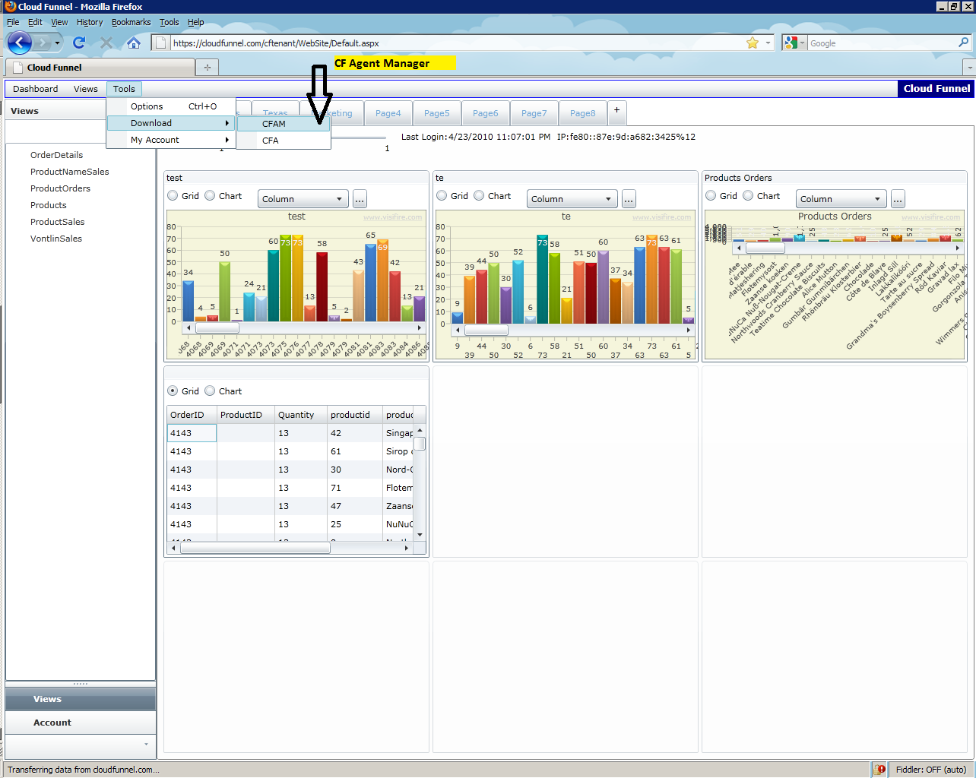The image size is (976, 778).
Task: Open search engine selector dropdown arrow
Action: tap(803, 43)
